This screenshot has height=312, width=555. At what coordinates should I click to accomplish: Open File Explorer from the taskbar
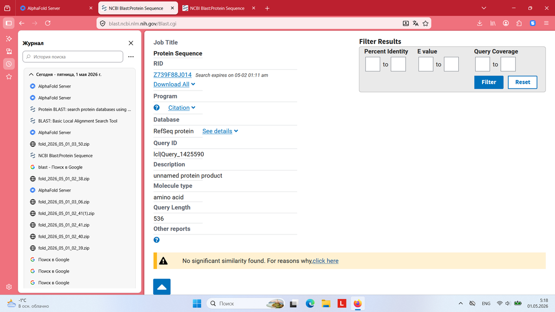point(326,303)
